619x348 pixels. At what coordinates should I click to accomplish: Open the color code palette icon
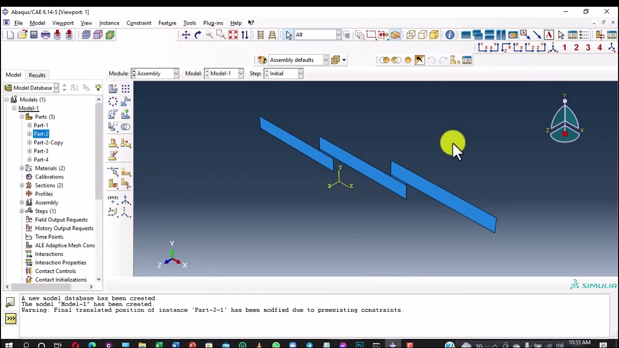(x=262, y=60)
